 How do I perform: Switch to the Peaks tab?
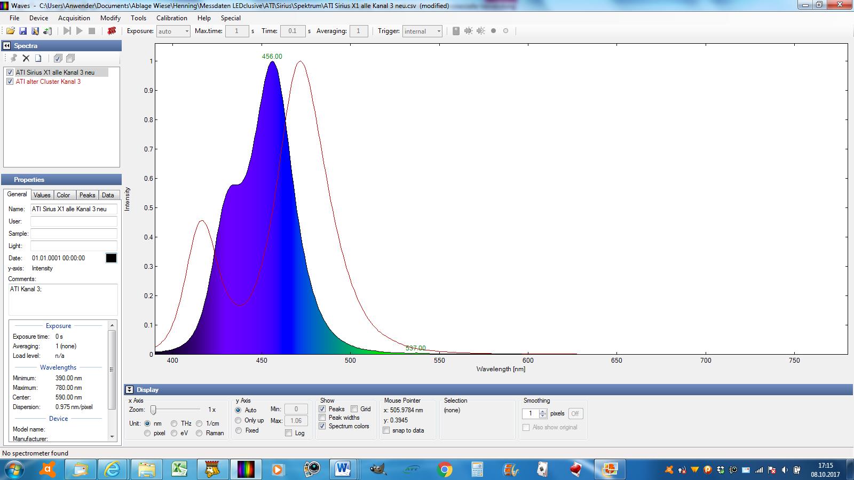click(87, 195)
